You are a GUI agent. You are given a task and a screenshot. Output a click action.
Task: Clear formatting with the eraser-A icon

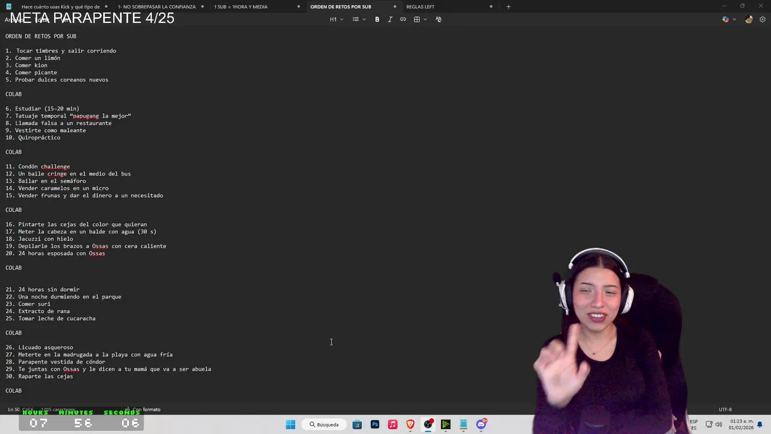[438, 19]
